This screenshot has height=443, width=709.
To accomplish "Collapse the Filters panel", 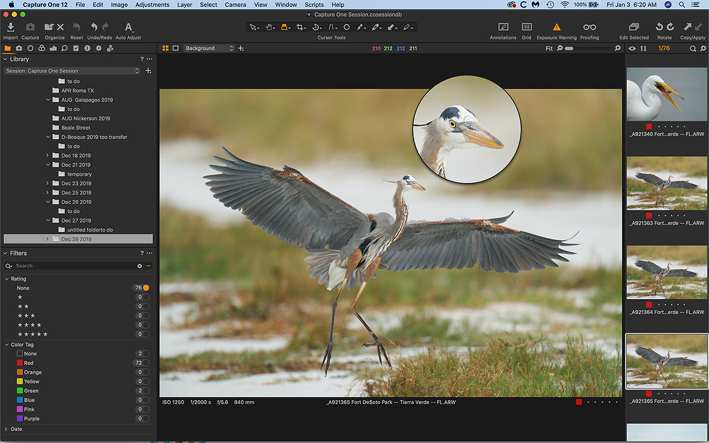I will tap(5, 253).
